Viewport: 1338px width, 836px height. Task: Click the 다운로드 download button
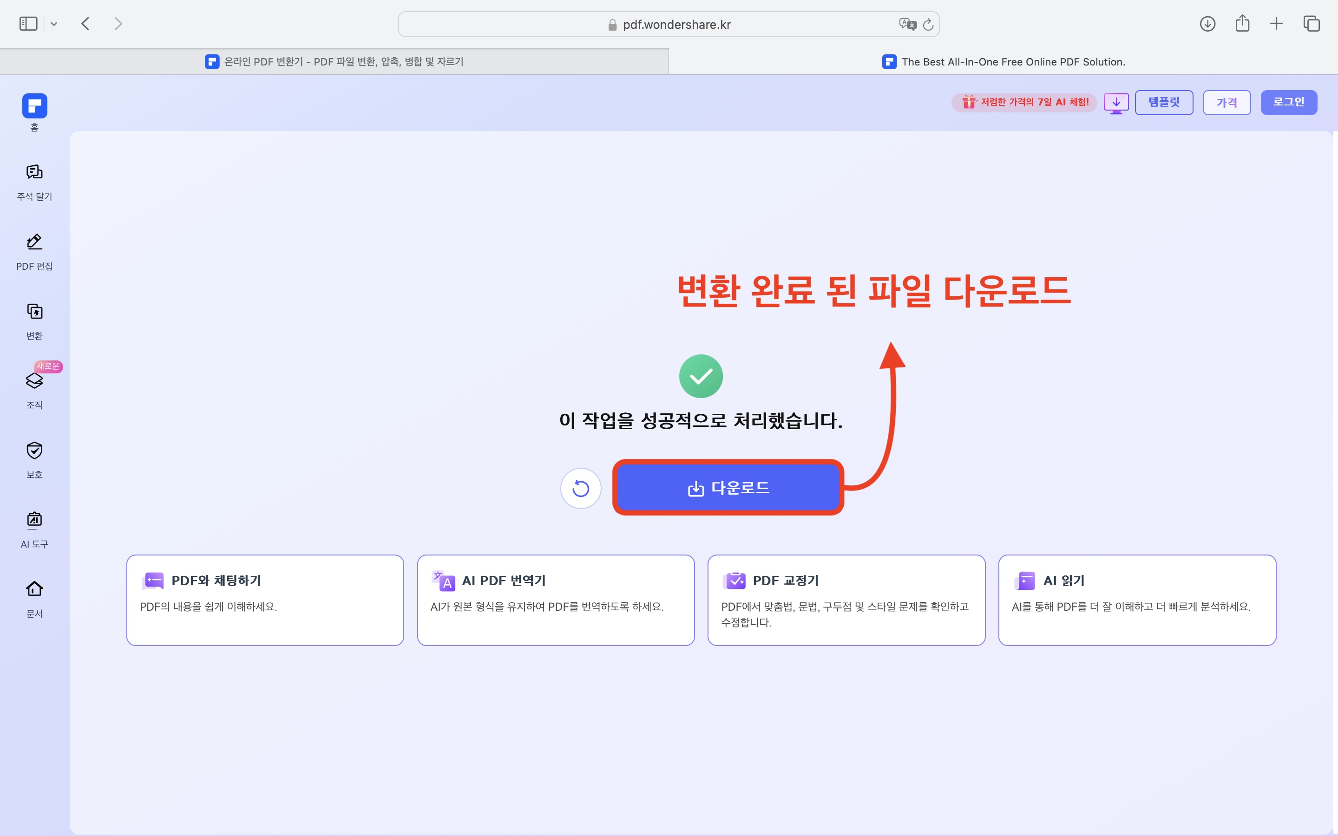point(728,488)
